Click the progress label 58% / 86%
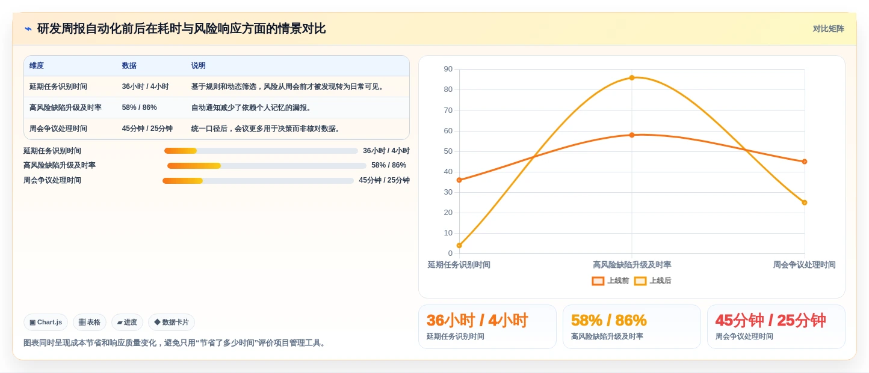 click(389, 165)
